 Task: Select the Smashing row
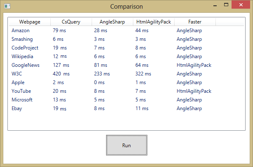126,39
